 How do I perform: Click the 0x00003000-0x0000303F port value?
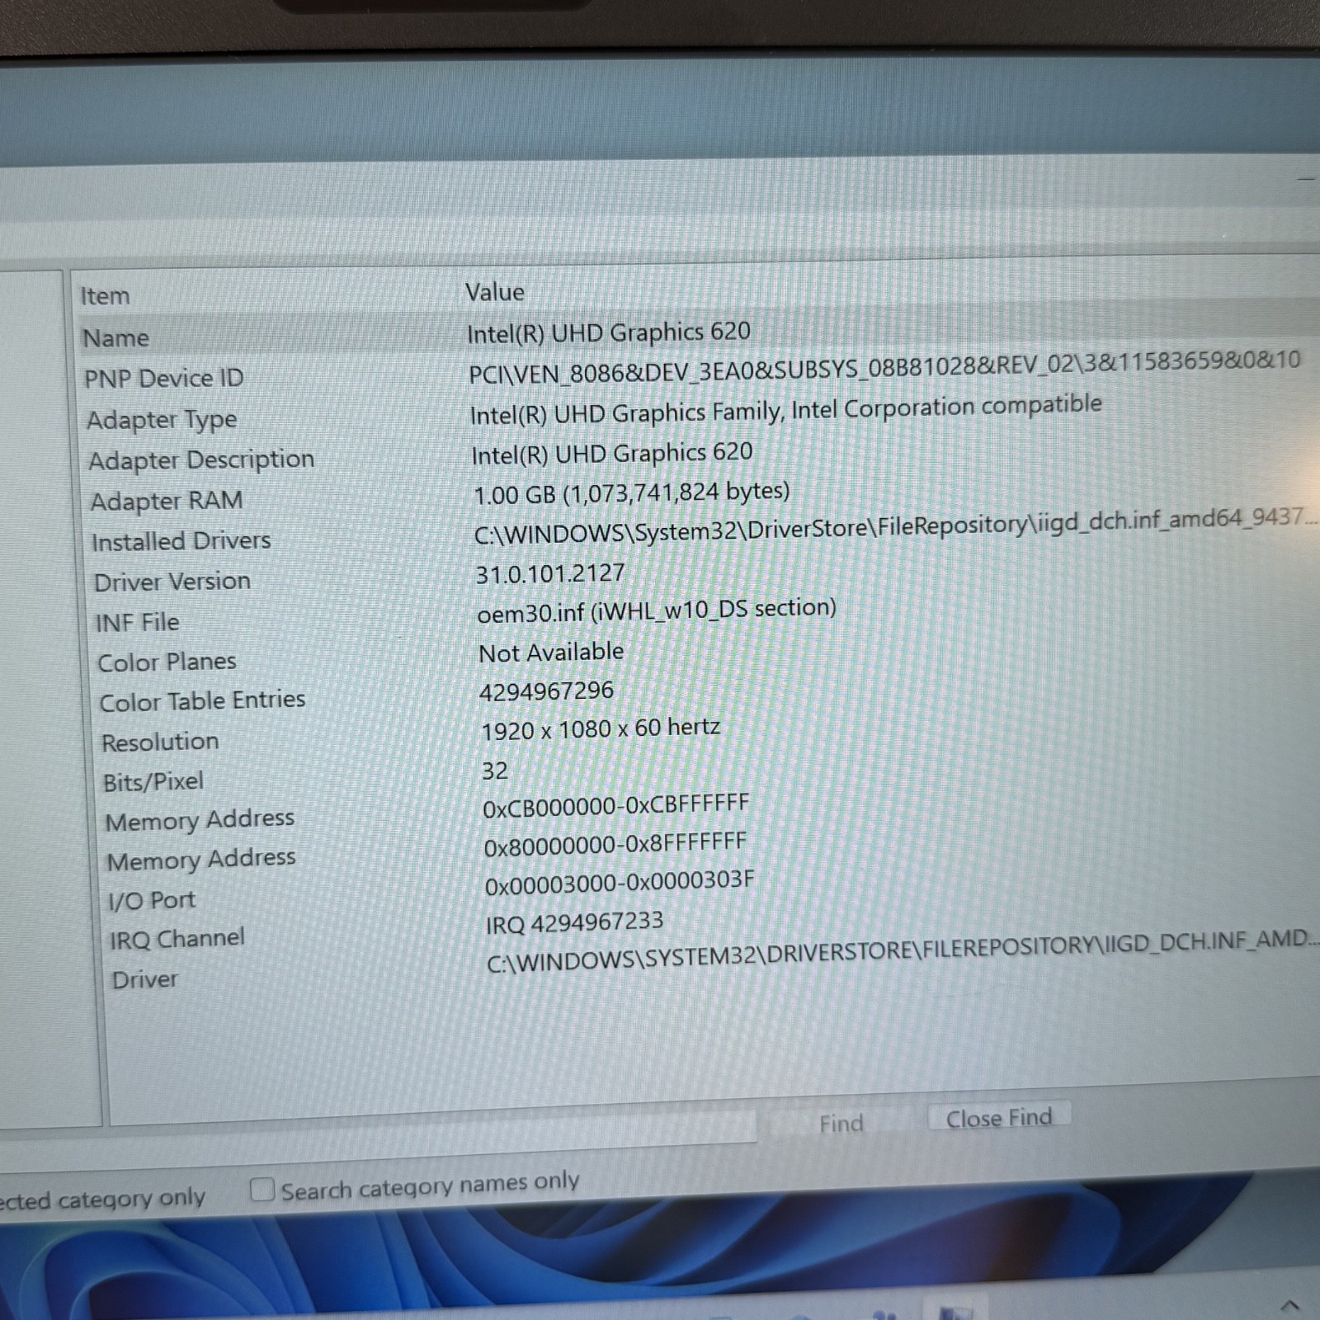(620, 884)
